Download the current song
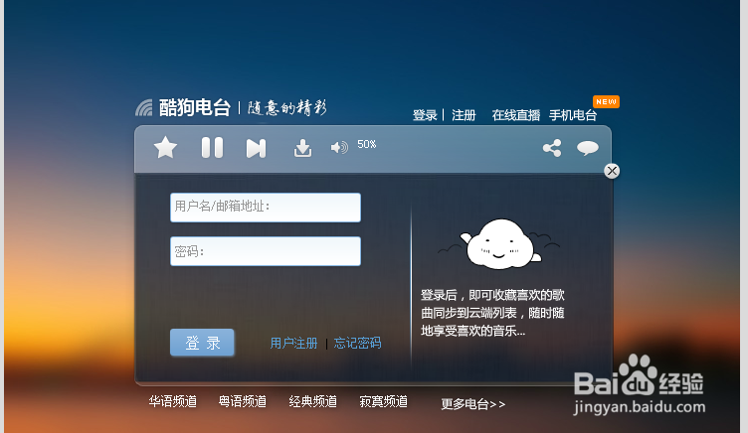 click(302, 148)
